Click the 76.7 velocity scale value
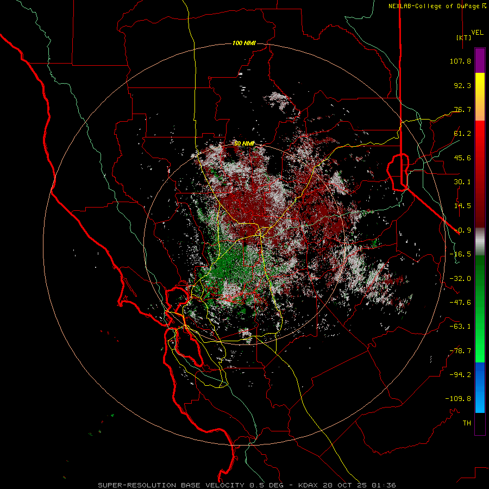 click(x=462, y=109)
